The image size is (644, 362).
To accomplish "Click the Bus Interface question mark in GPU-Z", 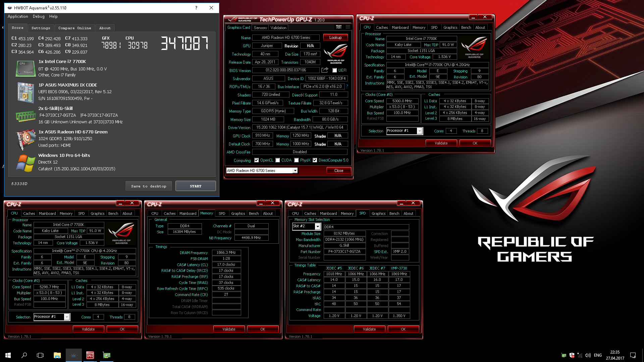I will coord(347,86).
